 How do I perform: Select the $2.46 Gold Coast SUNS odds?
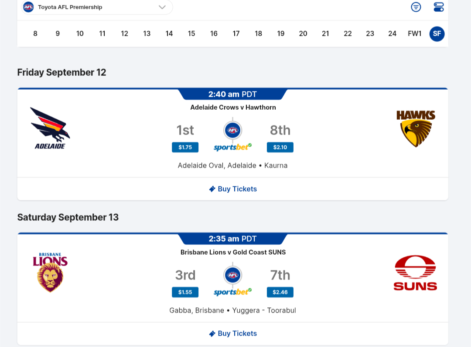pos(280,292)
